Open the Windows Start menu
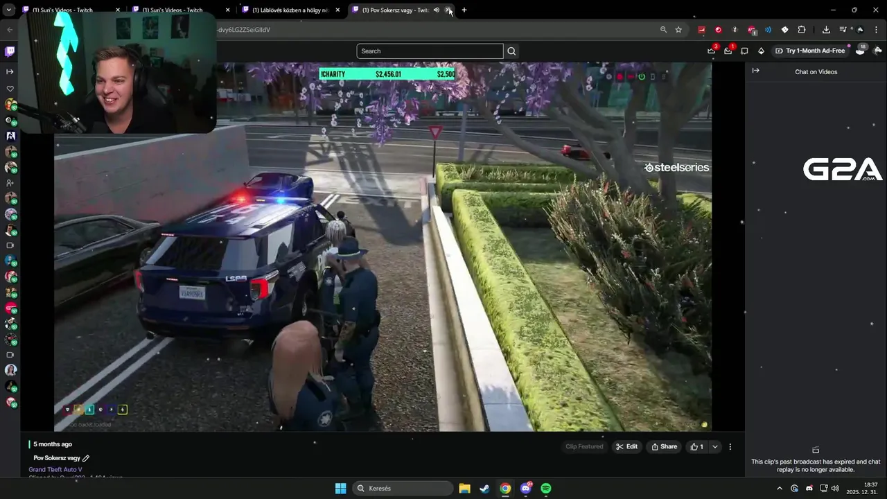 (340, 489)
